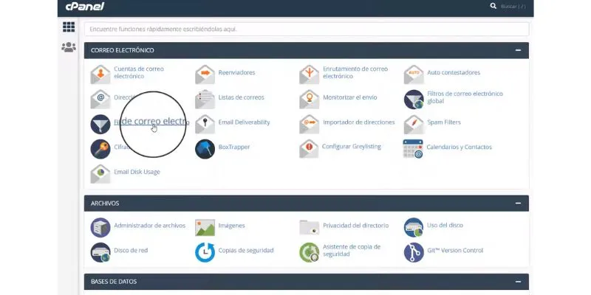This screenshot has height=295, width=591.
Task: Open the Monitorizar el envío icon
Action: pyautogui.click(x=310, y=100)
